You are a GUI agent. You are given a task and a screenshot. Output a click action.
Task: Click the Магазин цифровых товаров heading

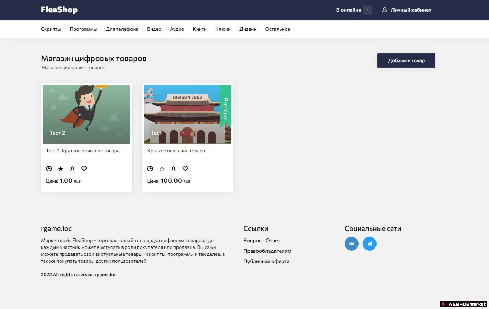pos(94,58)
